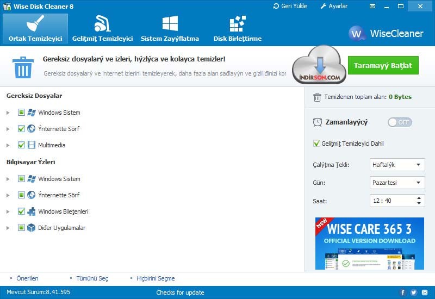Open the Wise Care 365 3 banner
This screenshot has height=299, width=435.
370,244
